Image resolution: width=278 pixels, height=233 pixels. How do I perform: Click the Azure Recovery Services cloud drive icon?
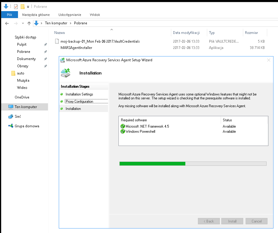pyautogui.click(x=66, y=73)
